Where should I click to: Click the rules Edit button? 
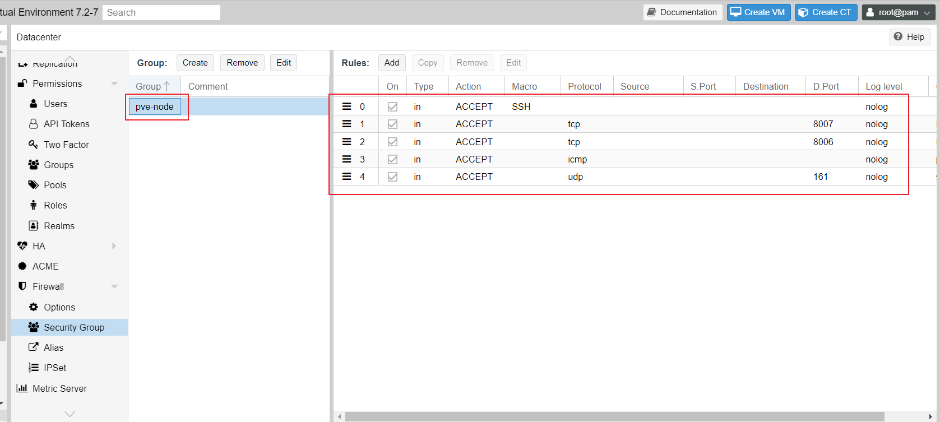pyautogui.click(x=513, y=63)
